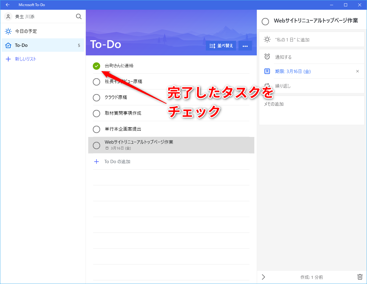Click the back arrow in title bar
The width and height of the screenshot is (367, 284).
click(x=8, y=5)
